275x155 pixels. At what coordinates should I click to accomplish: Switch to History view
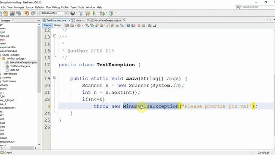pos(58,25)
